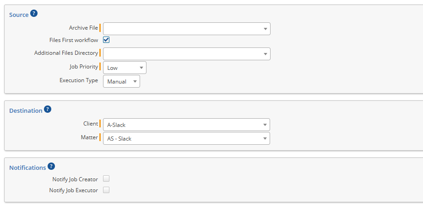Click the Files First workflow label text
The height and width of the screenshot is (210, 423).
point(74,40)
